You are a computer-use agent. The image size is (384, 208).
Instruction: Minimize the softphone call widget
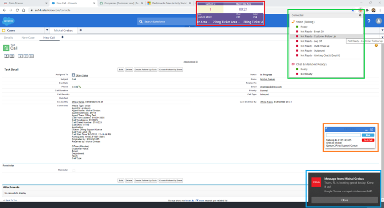point(366,130)
